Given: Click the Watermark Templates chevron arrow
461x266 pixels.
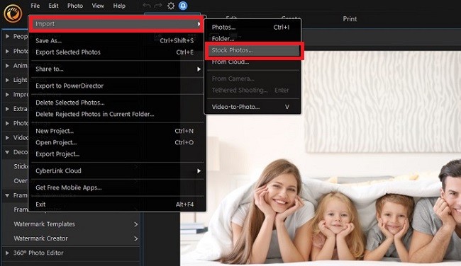Looking at the screenshot, I should (x=136, y=224).
